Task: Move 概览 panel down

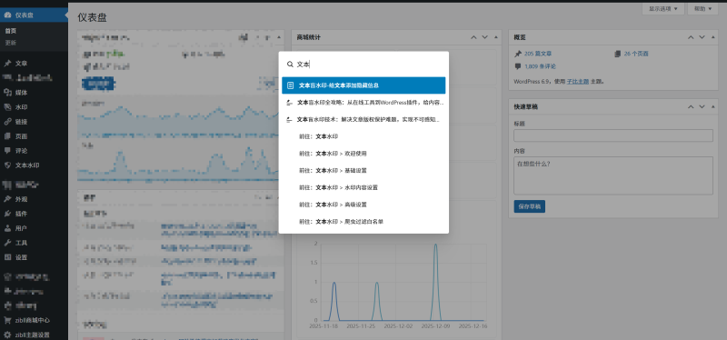Action: (702, 37)
